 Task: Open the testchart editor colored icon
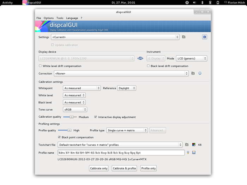tap(194, 144)
